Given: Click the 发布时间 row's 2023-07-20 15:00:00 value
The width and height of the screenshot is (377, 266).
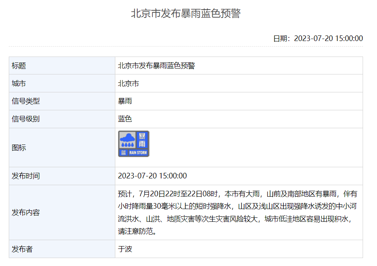Looking at the screenshot, I should click(152, 176).
